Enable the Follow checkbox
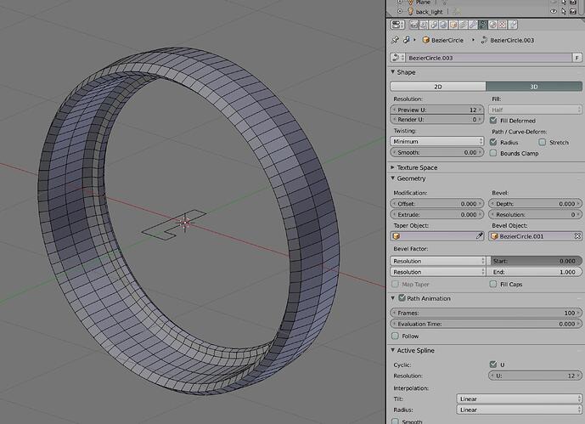Viewport: 585px width, 424px height. click(395, 336)
